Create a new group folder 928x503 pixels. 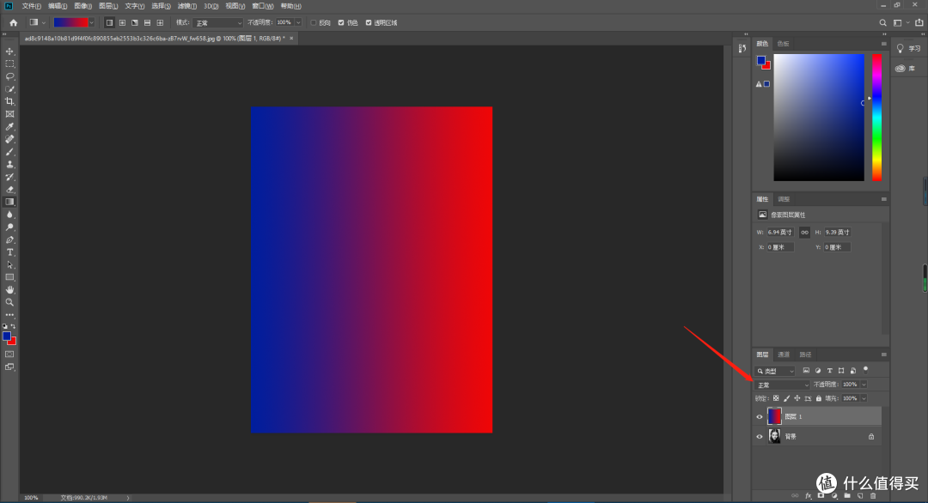[847, 495]
